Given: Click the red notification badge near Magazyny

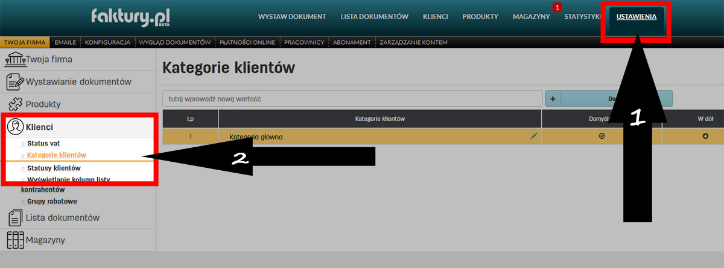Looking at the screenshot, I should coord(557,7).
